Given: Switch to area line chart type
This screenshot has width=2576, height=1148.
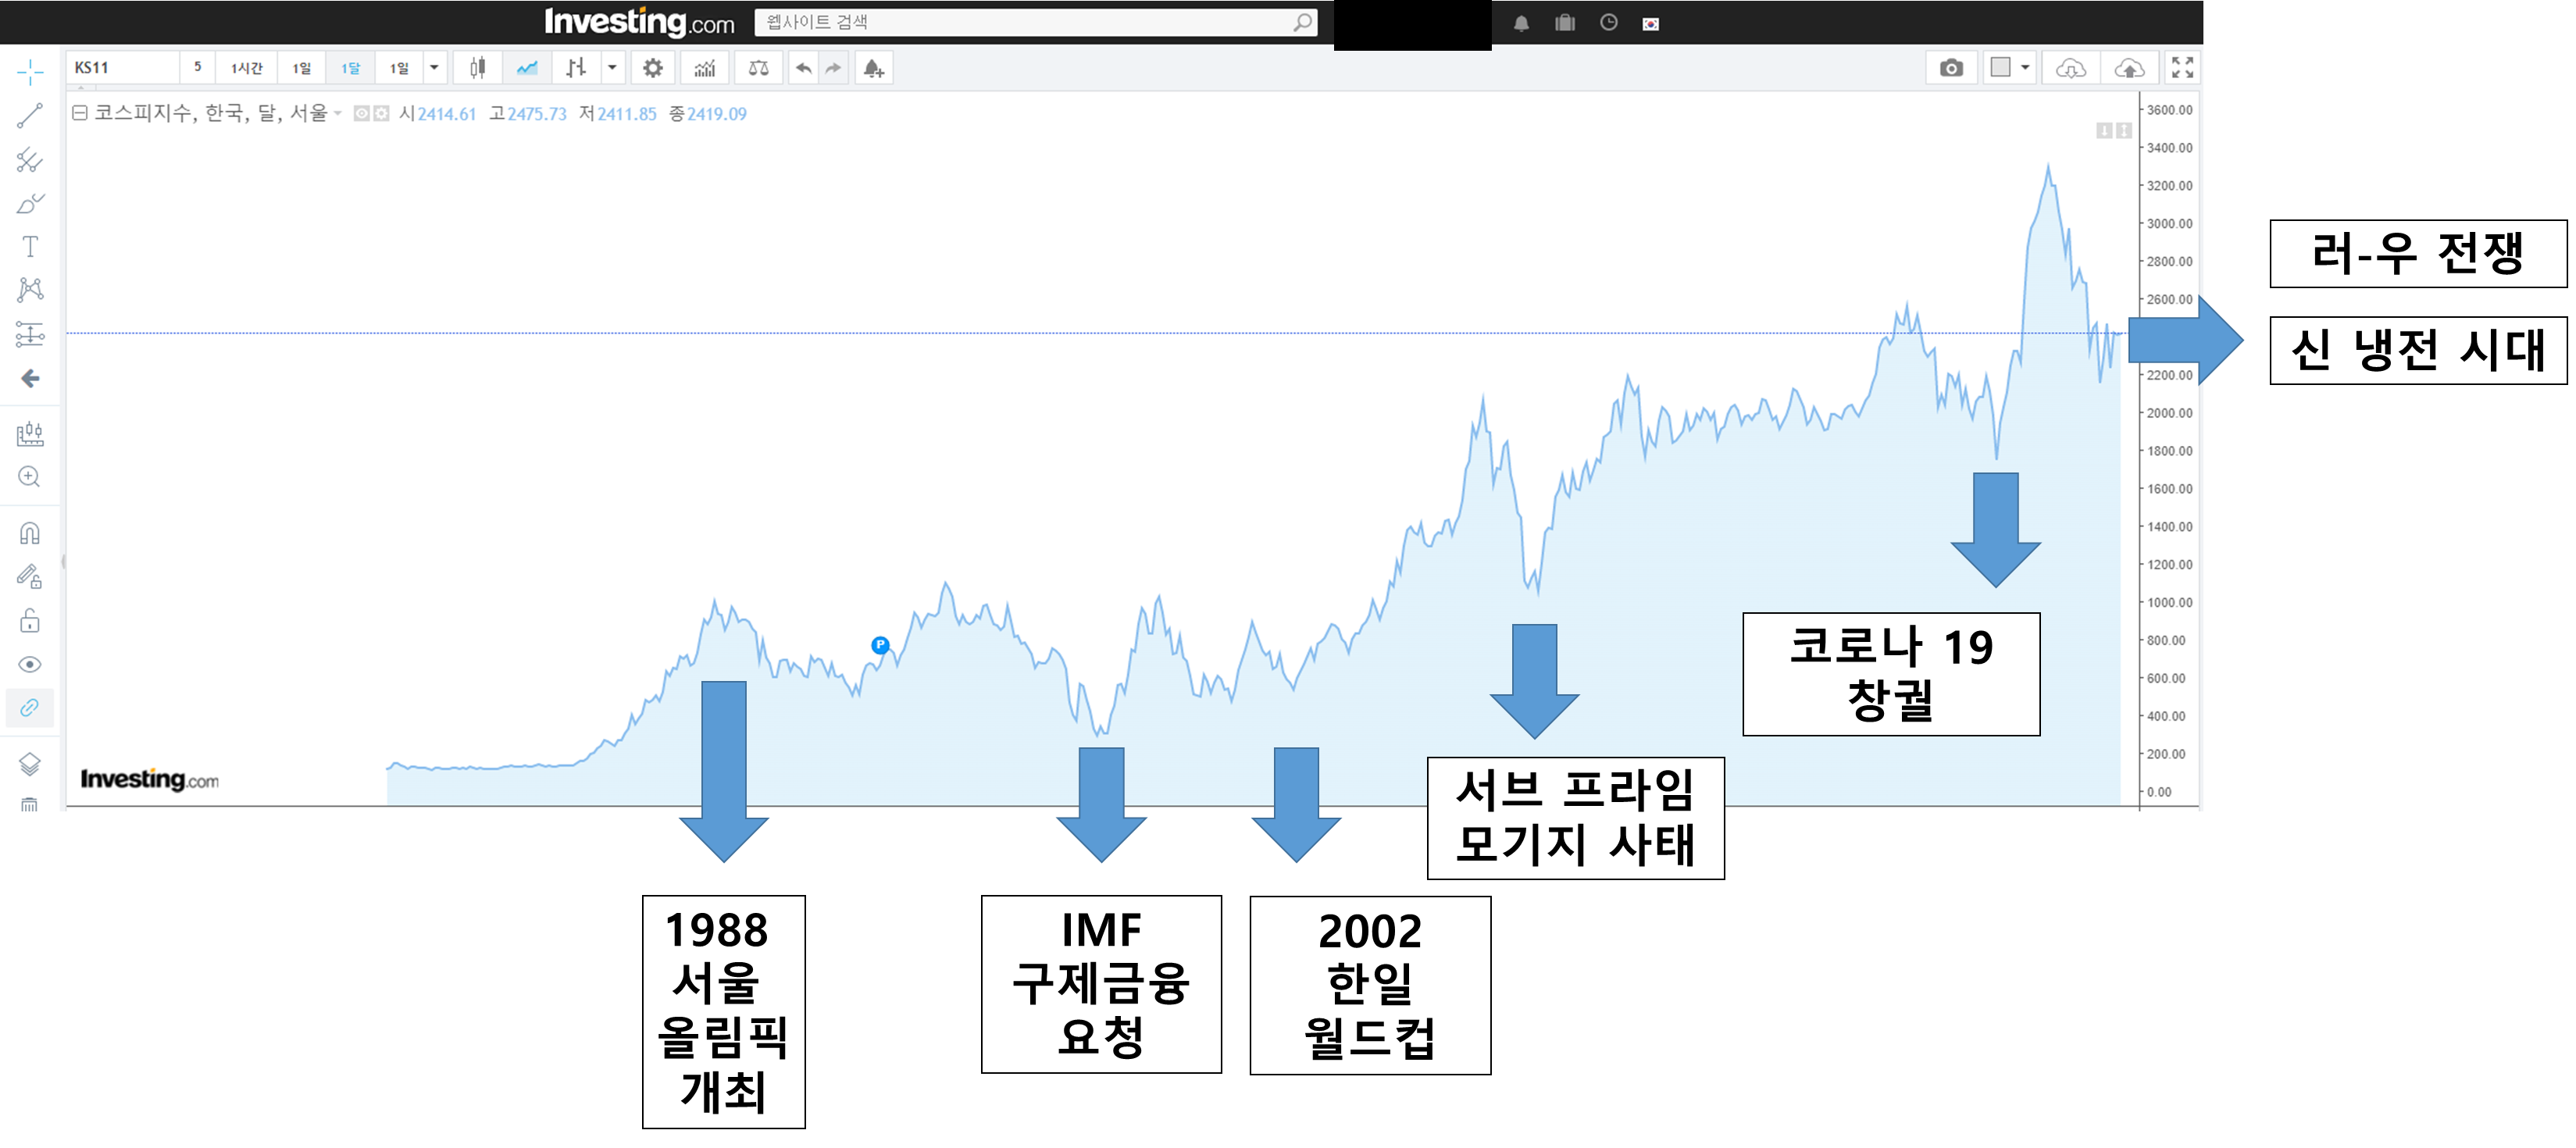Looking at the screenshot, I should (x=527, y=68).
